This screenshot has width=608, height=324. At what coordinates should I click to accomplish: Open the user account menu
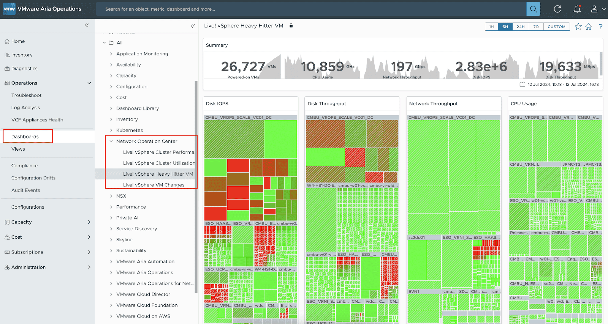click(597, 9)
